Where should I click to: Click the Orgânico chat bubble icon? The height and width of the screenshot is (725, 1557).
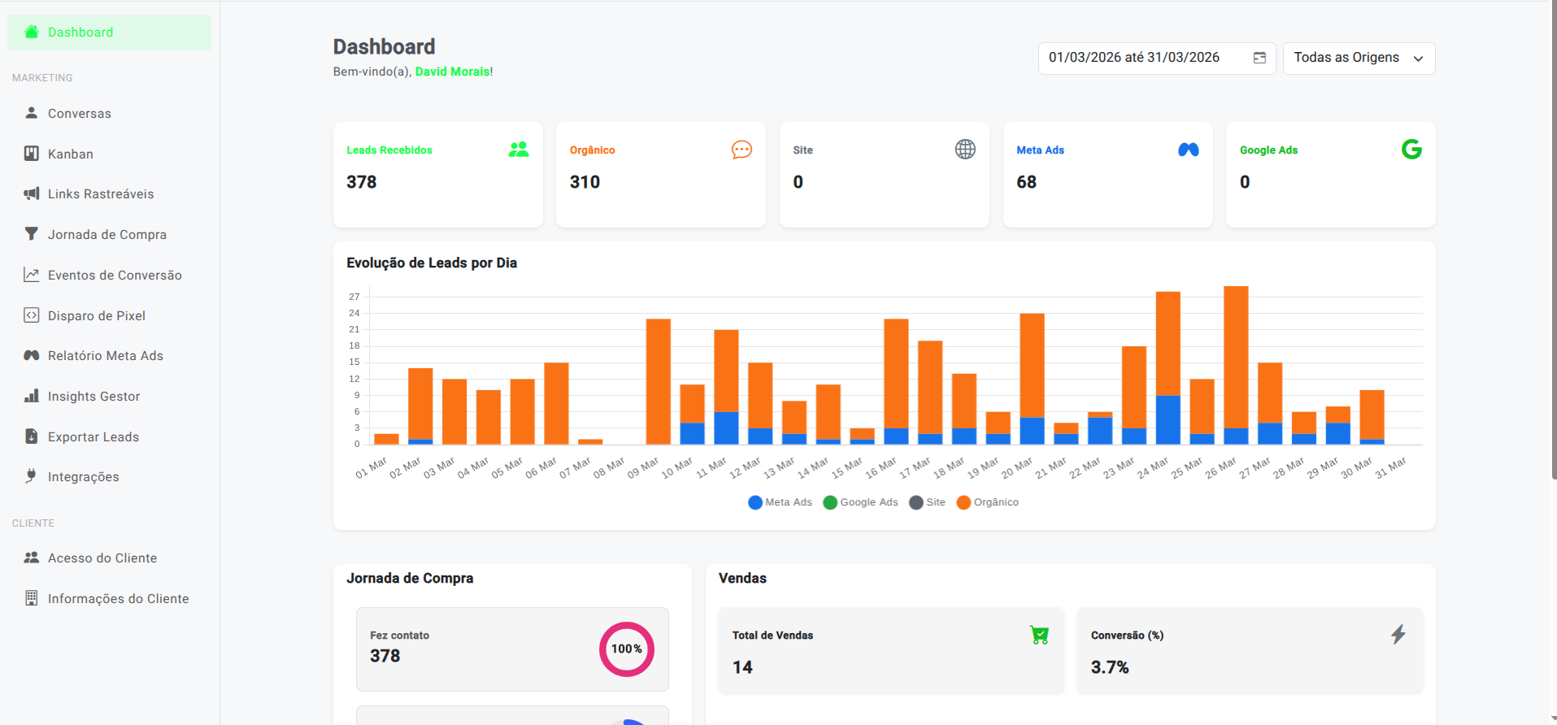click(742, 150)
